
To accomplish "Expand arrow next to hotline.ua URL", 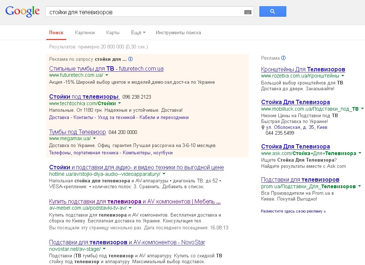I will pyautogui.click(x=164, y=174).
